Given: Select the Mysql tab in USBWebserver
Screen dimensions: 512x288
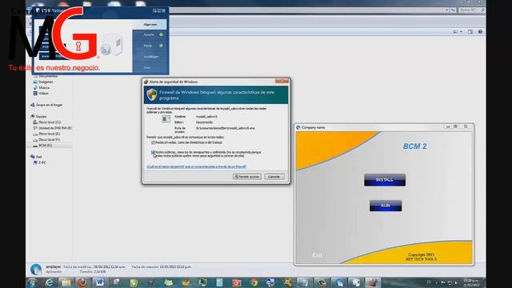Looking at the screenshot, I should click(x=147, y=46).
